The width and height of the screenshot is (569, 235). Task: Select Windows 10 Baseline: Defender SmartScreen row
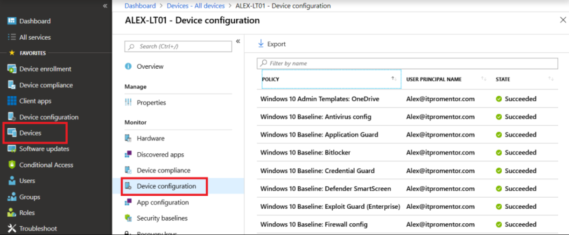pyautogui.click(x=407, y=189)
